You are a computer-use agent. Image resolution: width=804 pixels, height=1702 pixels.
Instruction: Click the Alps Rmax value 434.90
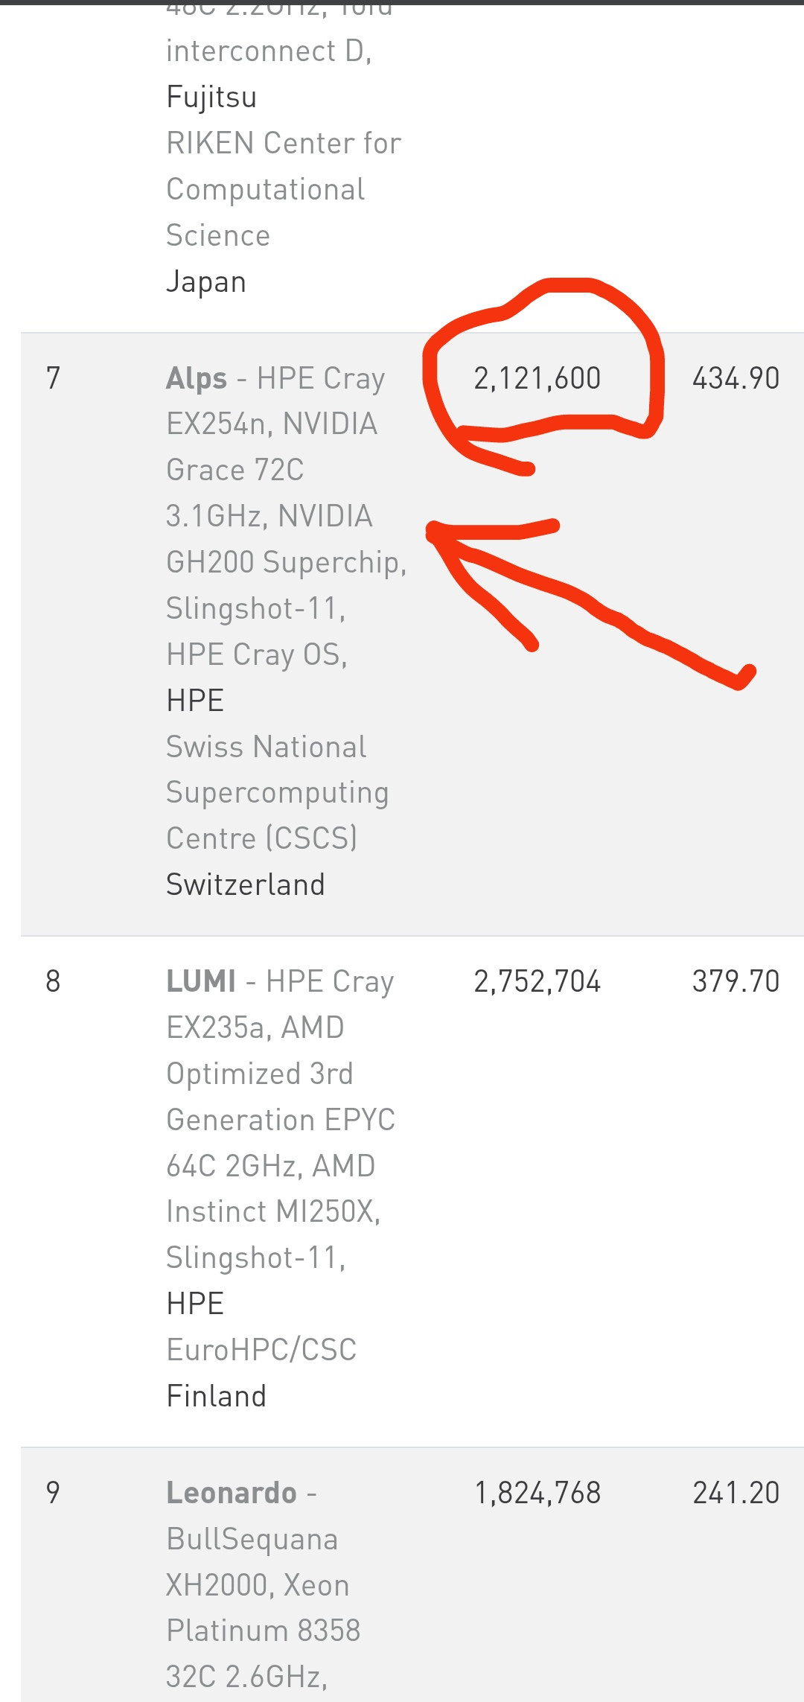[736, 378]
